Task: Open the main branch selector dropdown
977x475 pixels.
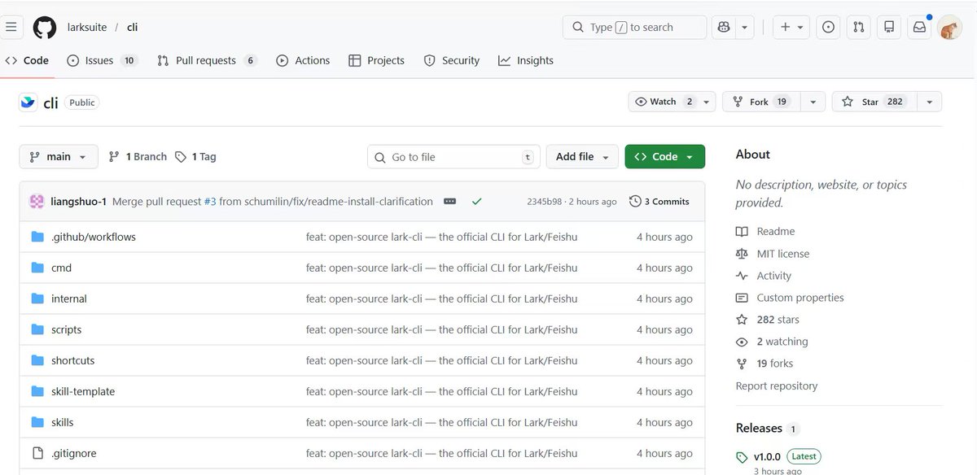Action: pos(59,157)
